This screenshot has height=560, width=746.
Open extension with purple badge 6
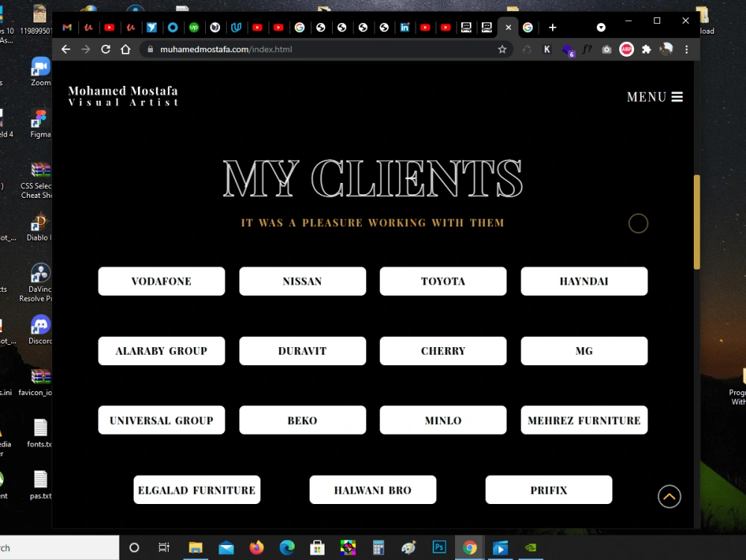click(568, 50)
